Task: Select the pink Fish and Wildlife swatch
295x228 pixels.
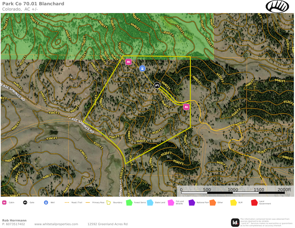Action: [x=171, y=203]
